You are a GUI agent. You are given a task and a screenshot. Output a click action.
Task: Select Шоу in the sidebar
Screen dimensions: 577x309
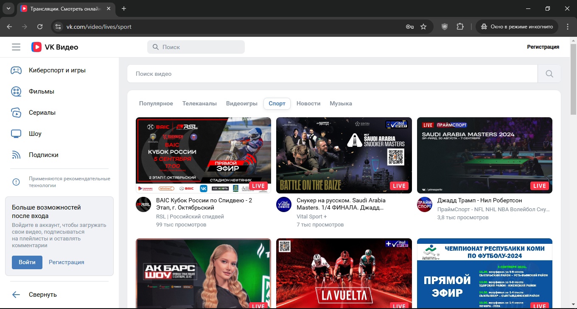(x=35, y=134)
